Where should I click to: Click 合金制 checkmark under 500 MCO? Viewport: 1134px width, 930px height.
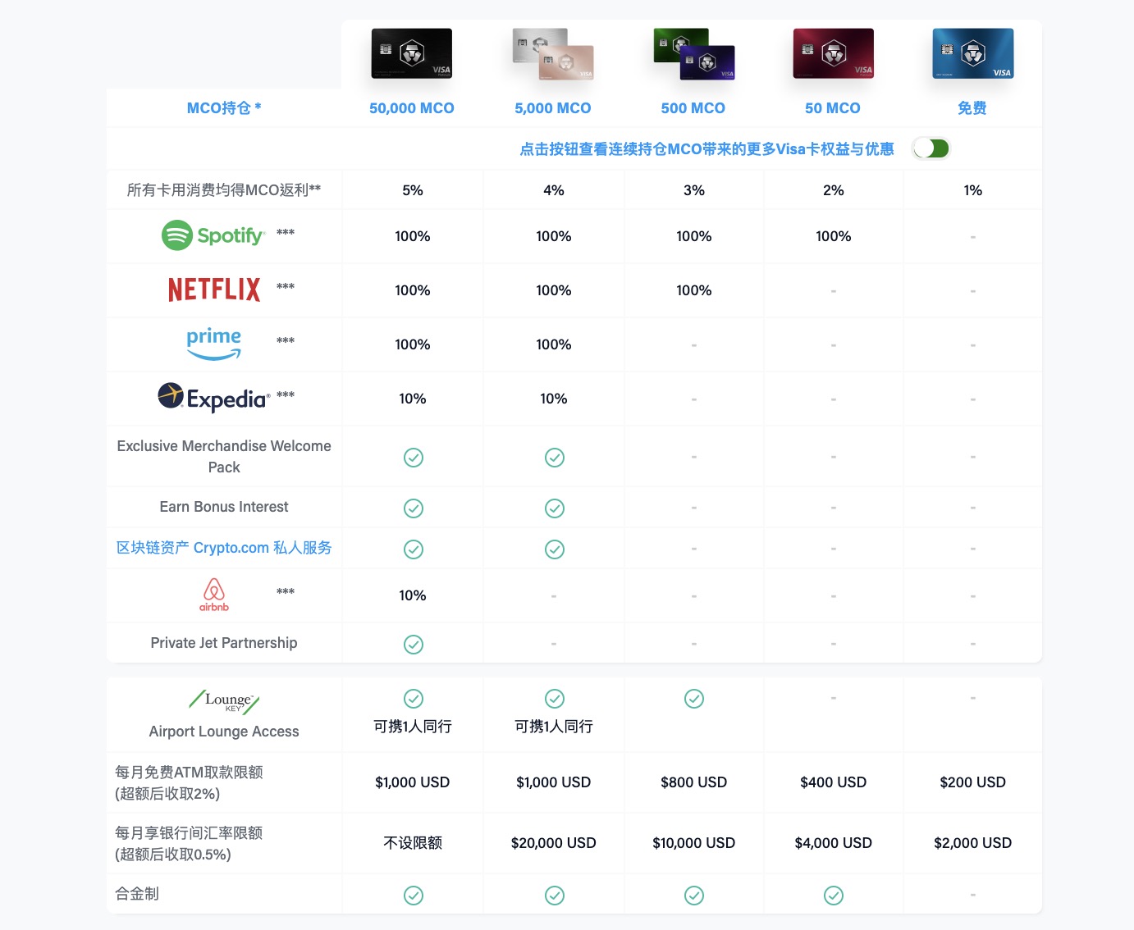click(694, 896)
